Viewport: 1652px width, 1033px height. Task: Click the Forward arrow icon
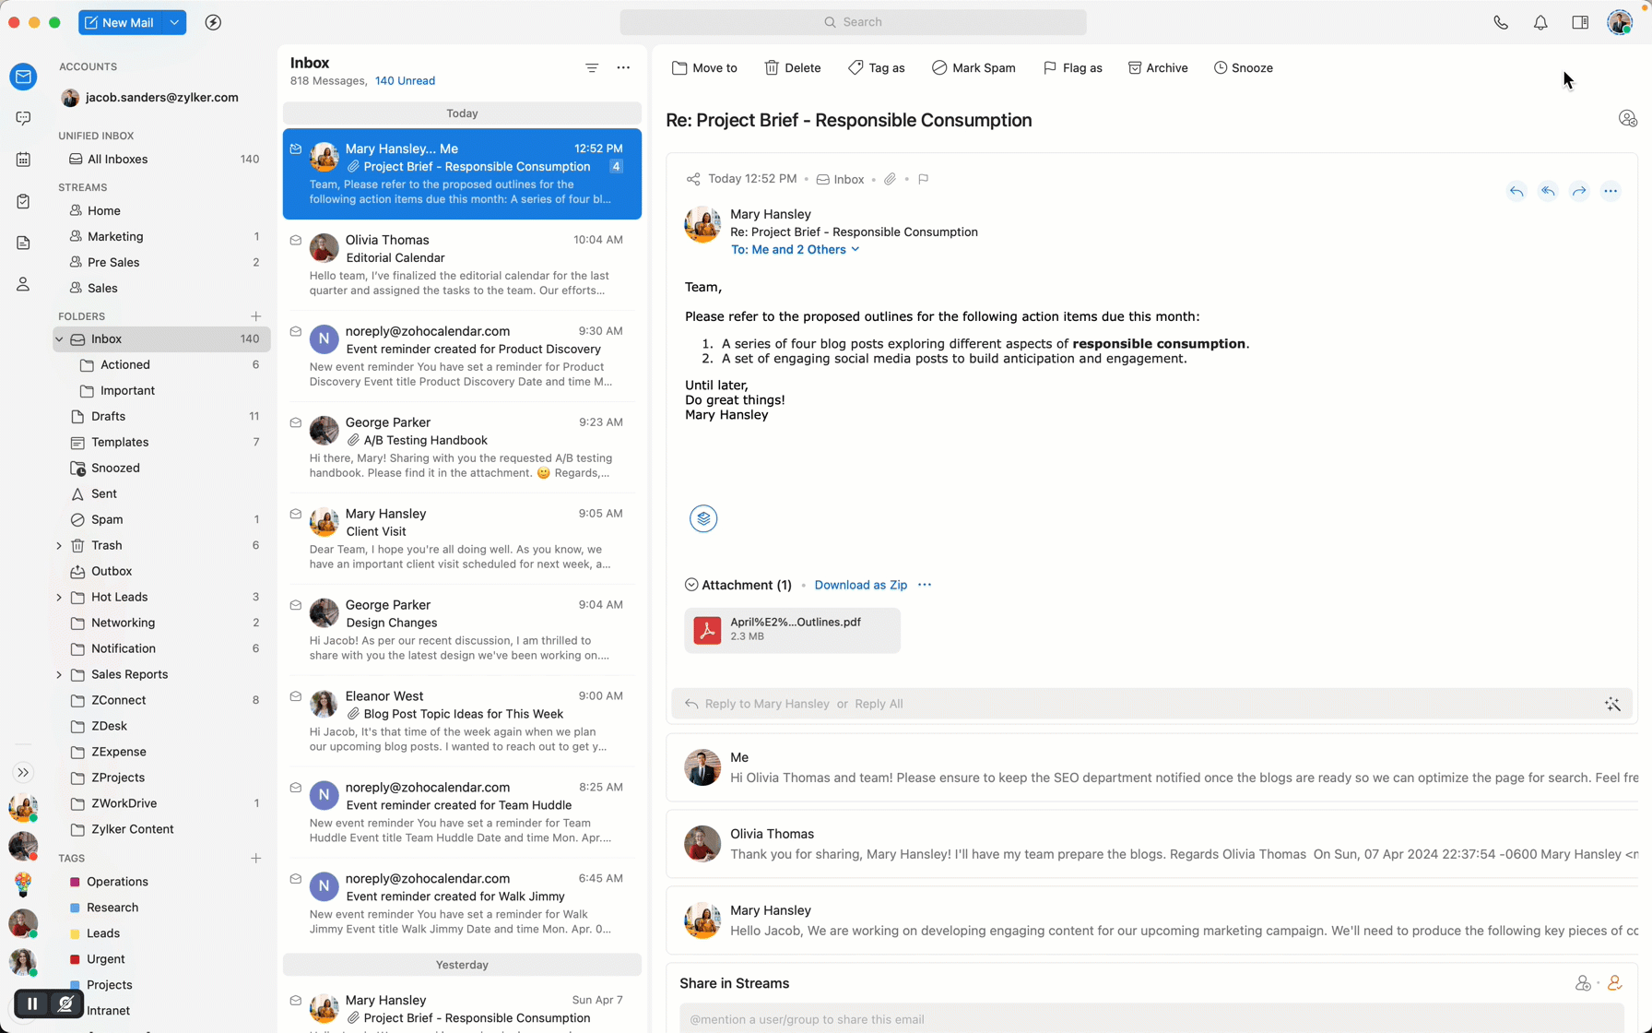coord(1579,191)
